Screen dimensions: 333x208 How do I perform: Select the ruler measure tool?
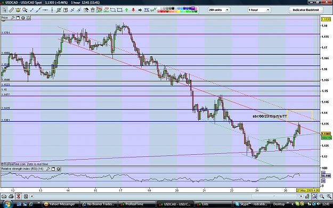[11, 10]
